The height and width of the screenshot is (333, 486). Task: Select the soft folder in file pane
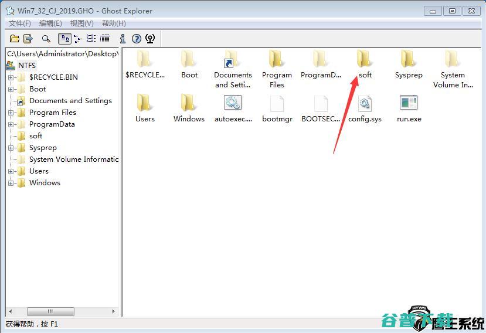click(365, 60)
